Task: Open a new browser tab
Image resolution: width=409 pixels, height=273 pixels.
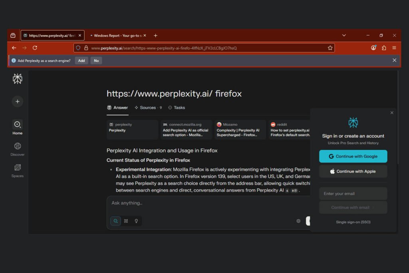Action: [155, 36]
